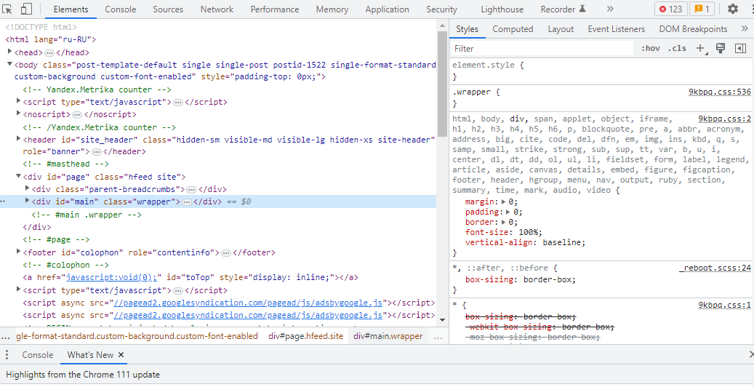
Task: Expand the div#main wrapper node
Action: (x=28, y=202)
